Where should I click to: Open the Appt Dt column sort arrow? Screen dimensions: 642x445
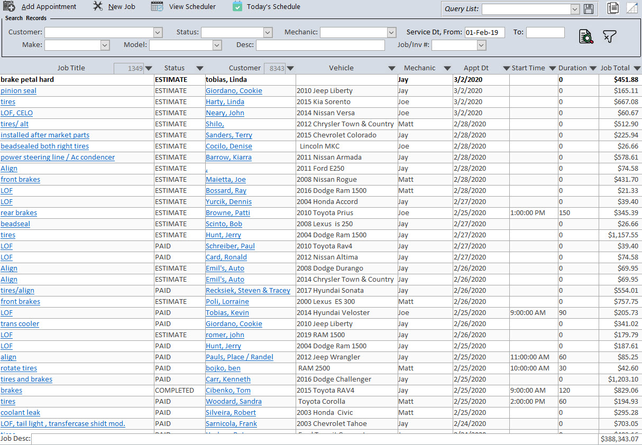point(506,68)
